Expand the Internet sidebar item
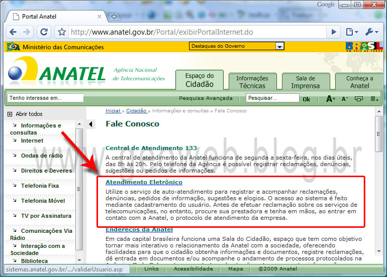 coord(32,141)
